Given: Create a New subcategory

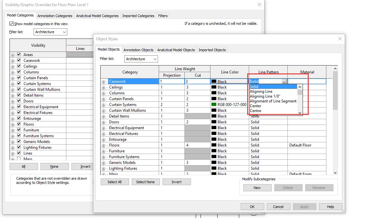Looking at the screenshot, I should [257, 187].
